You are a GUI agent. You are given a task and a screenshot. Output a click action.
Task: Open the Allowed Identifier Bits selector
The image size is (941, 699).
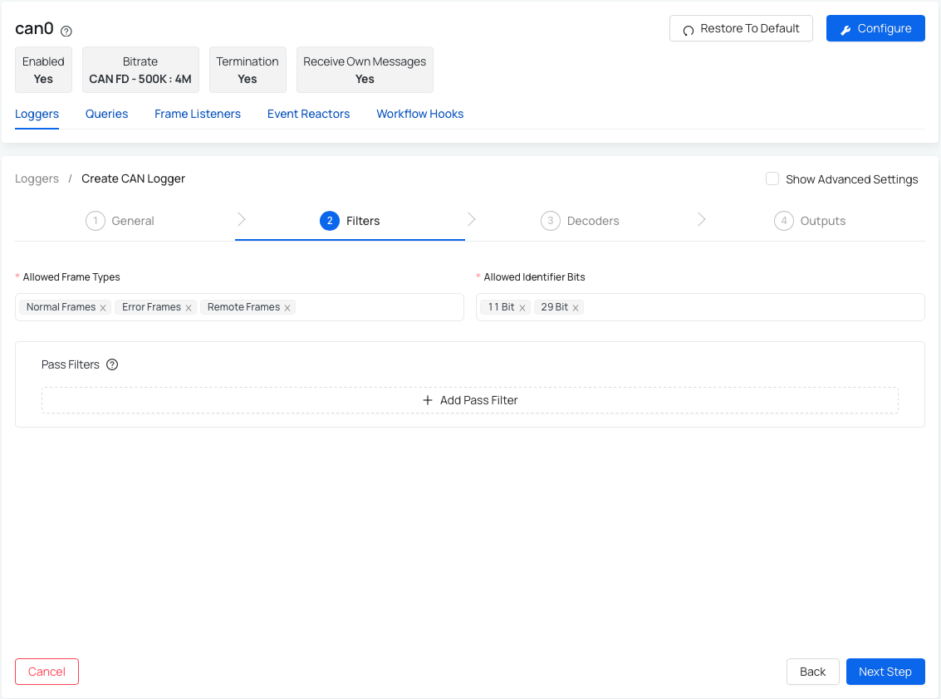click(x=747, y=306)
